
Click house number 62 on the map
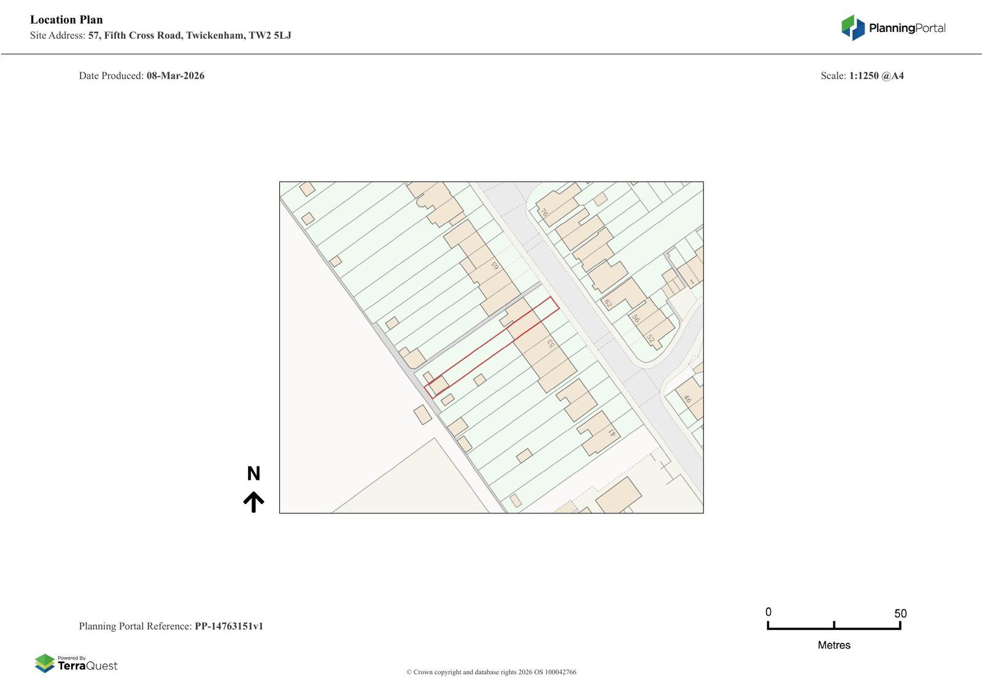(x=608, y=303)
